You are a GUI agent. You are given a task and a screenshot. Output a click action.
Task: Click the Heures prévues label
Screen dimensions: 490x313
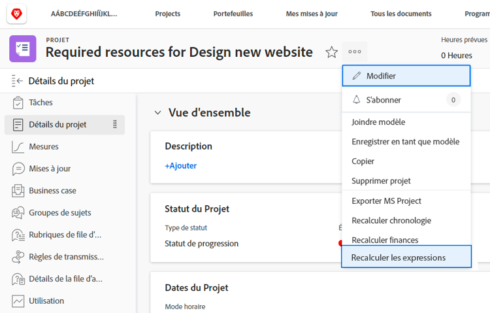pos(464,40)
